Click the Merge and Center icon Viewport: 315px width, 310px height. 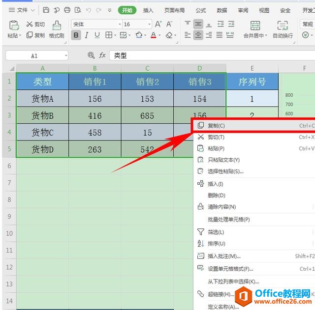click(x=255, y=26)
